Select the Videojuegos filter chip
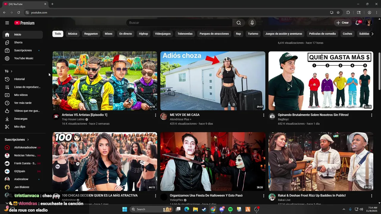Image resolution: width=381 pixels, height=214 pixels. [163, 34]
